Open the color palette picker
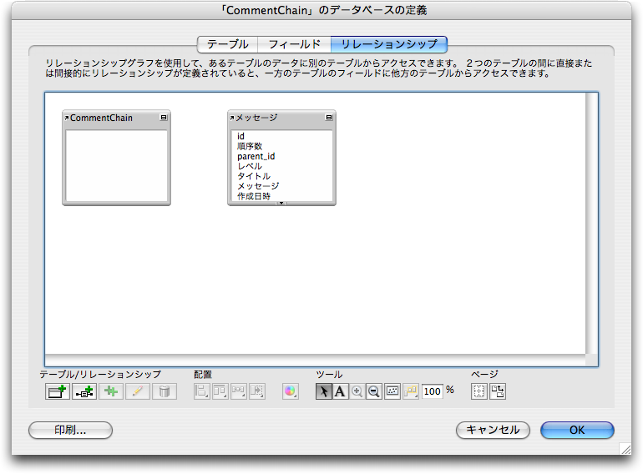 290,391
